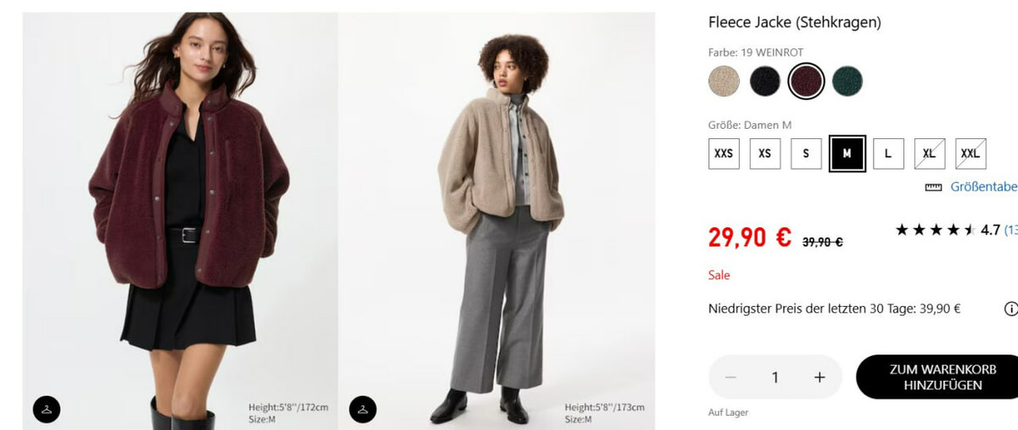Click hanger icon on burgundy jacket photo
The image size is (1018, 430).
pos(47,409)
